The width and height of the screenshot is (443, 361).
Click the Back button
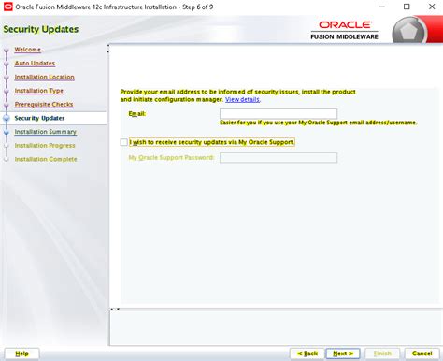coord(307,354)
